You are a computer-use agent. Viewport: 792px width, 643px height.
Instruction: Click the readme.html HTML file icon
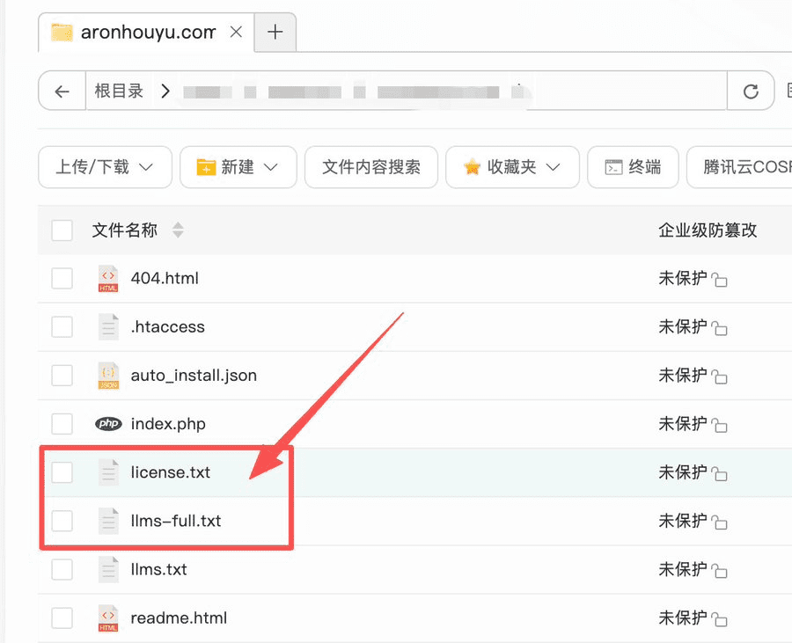point(108,618)
